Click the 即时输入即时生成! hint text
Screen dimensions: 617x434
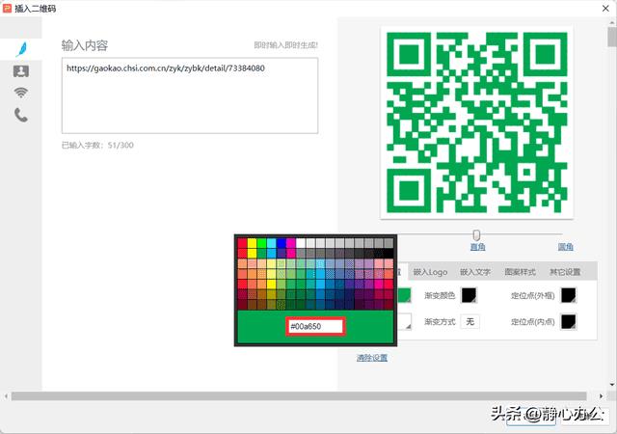pos(285,45)
